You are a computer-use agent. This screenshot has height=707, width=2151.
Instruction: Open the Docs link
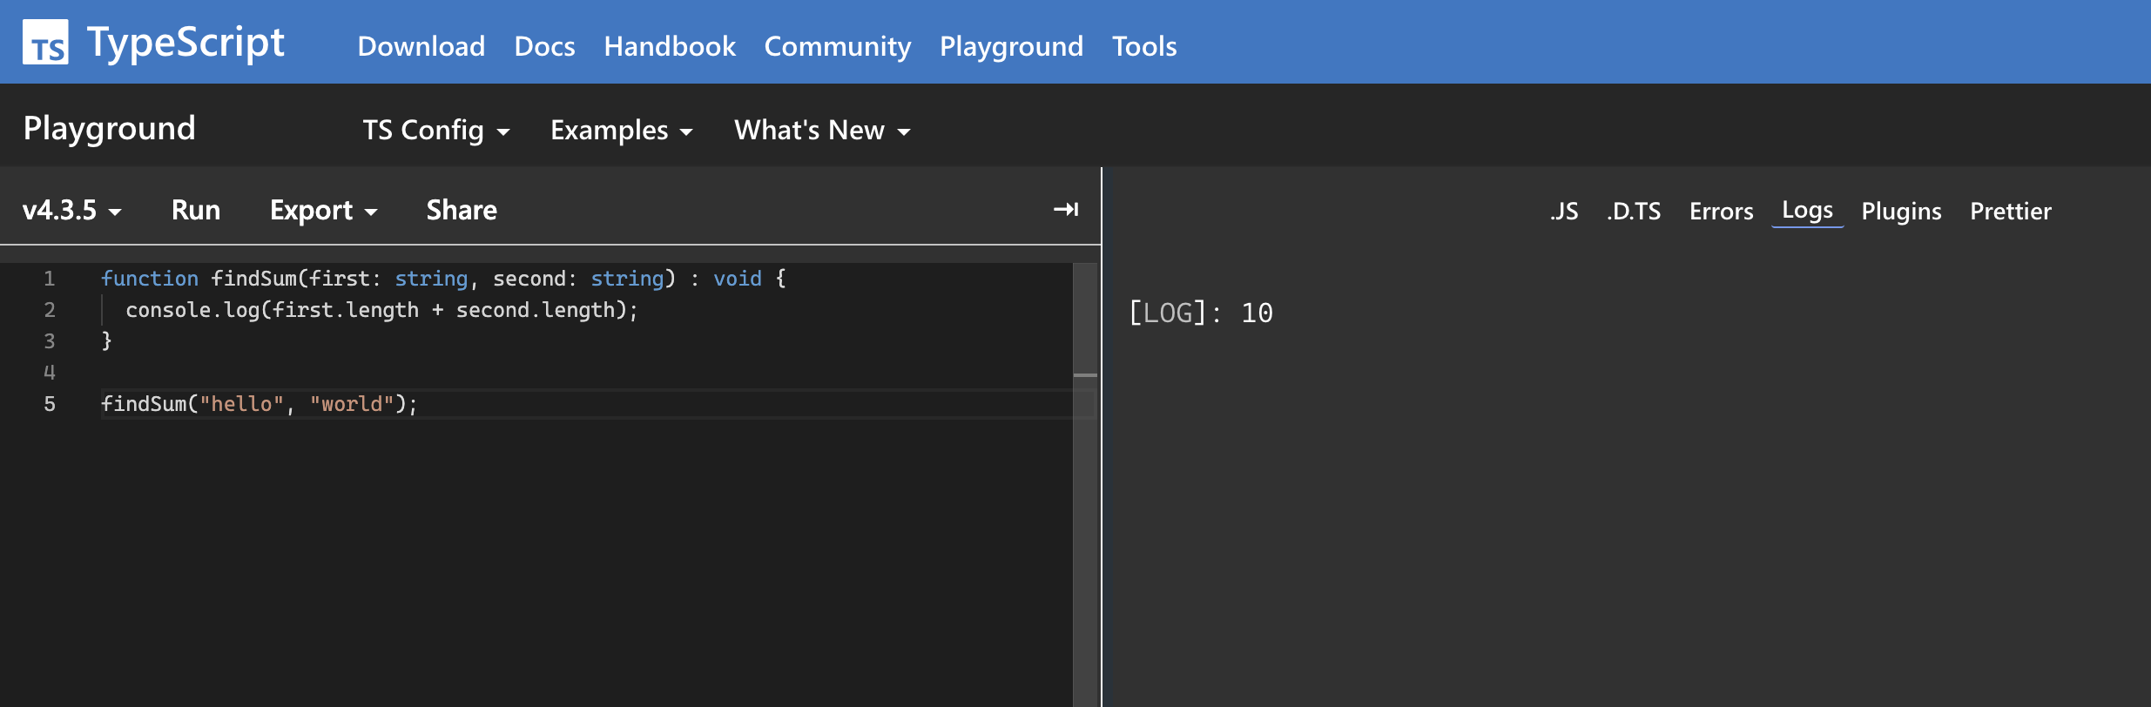point(544,45)
